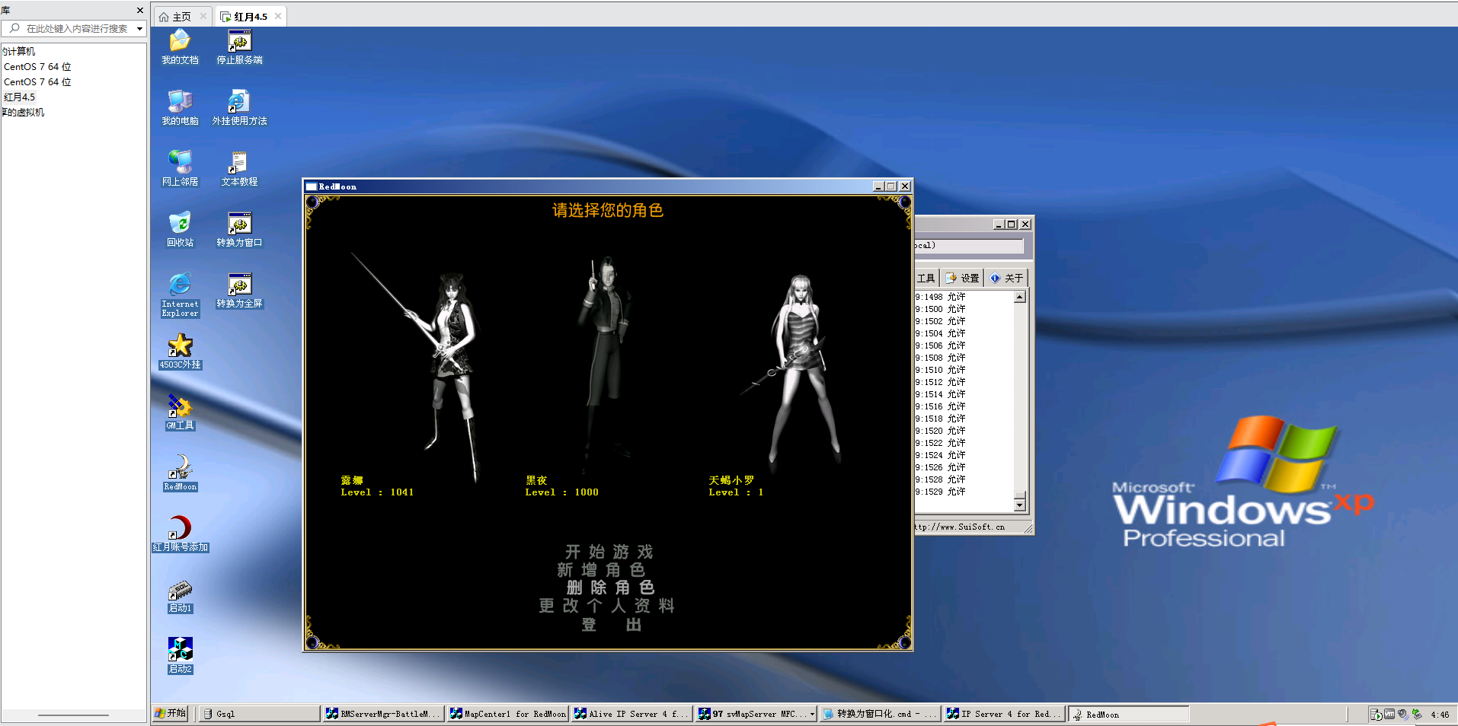Click 开始游戏 to start the game
Image resolution: width=1458 pixels, height=726 pixels.
608,552
